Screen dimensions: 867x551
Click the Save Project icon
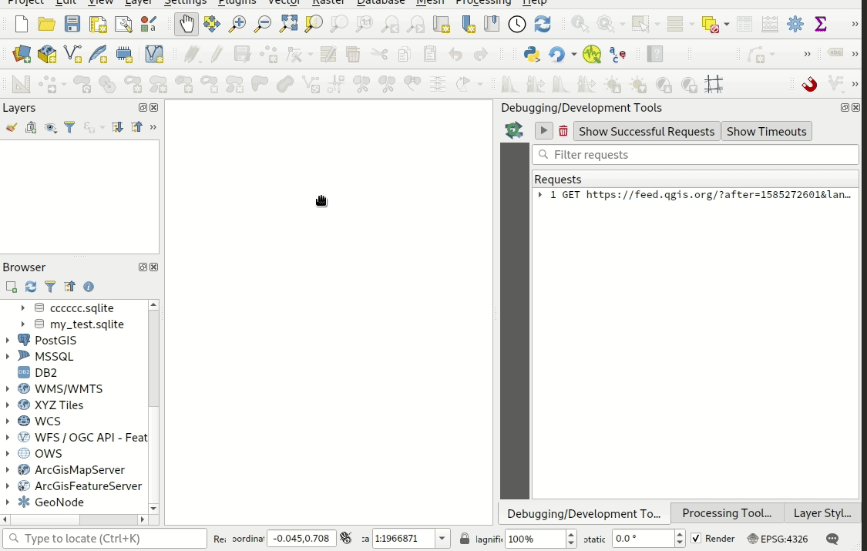(72, 24)
